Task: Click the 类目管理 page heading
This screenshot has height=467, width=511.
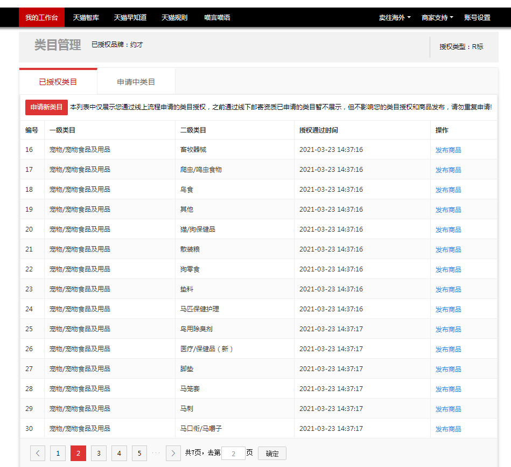Action: point(58,45)
